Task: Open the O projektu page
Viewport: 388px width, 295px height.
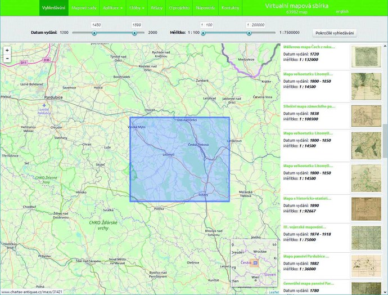Action: coord(179,8)
